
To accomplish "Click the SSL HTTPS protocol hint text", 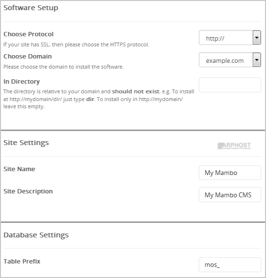I will [x=76, y=44].
